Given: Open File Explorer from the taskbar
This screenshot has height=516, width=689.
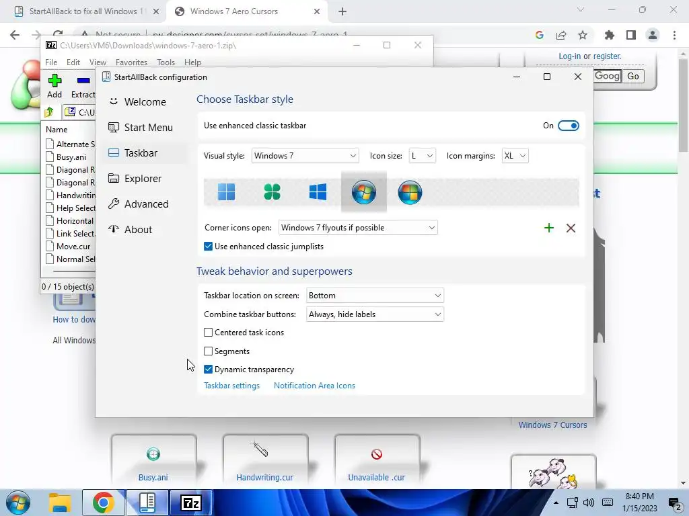Looking at the screenshot, I should tap(60, 503).
